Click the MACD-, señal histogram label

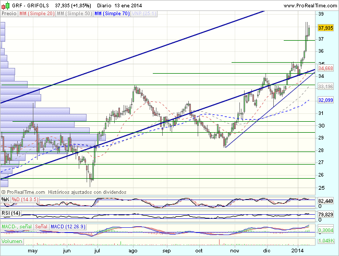(17, 227)
